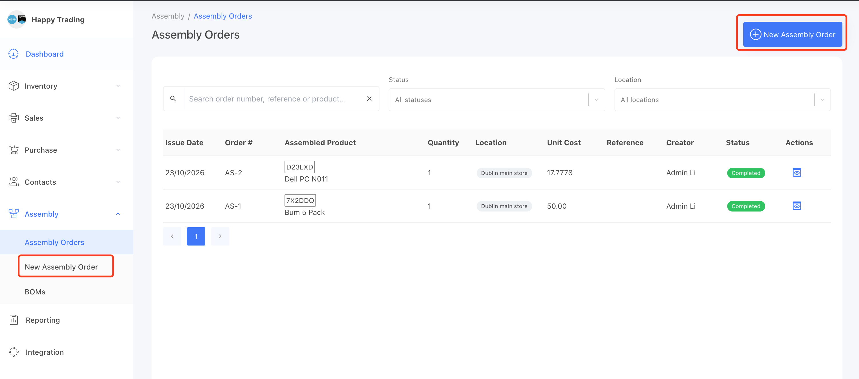Click the Integration dots icon
This screenshot has height=379, width=859.
(13, 352)
